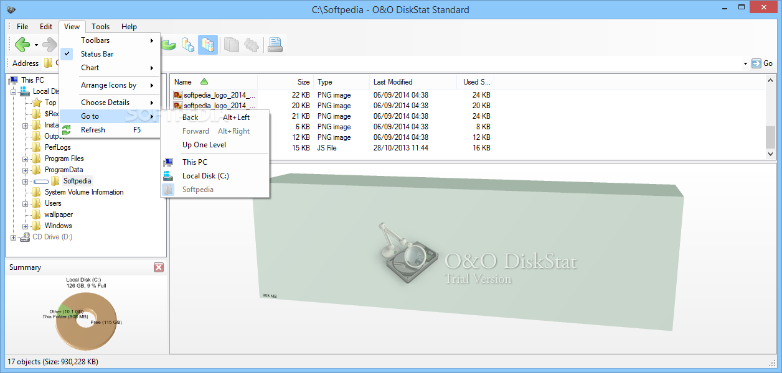Click the green Refresh arrows icon
This screenshot has height=373, width=782.
67,130
